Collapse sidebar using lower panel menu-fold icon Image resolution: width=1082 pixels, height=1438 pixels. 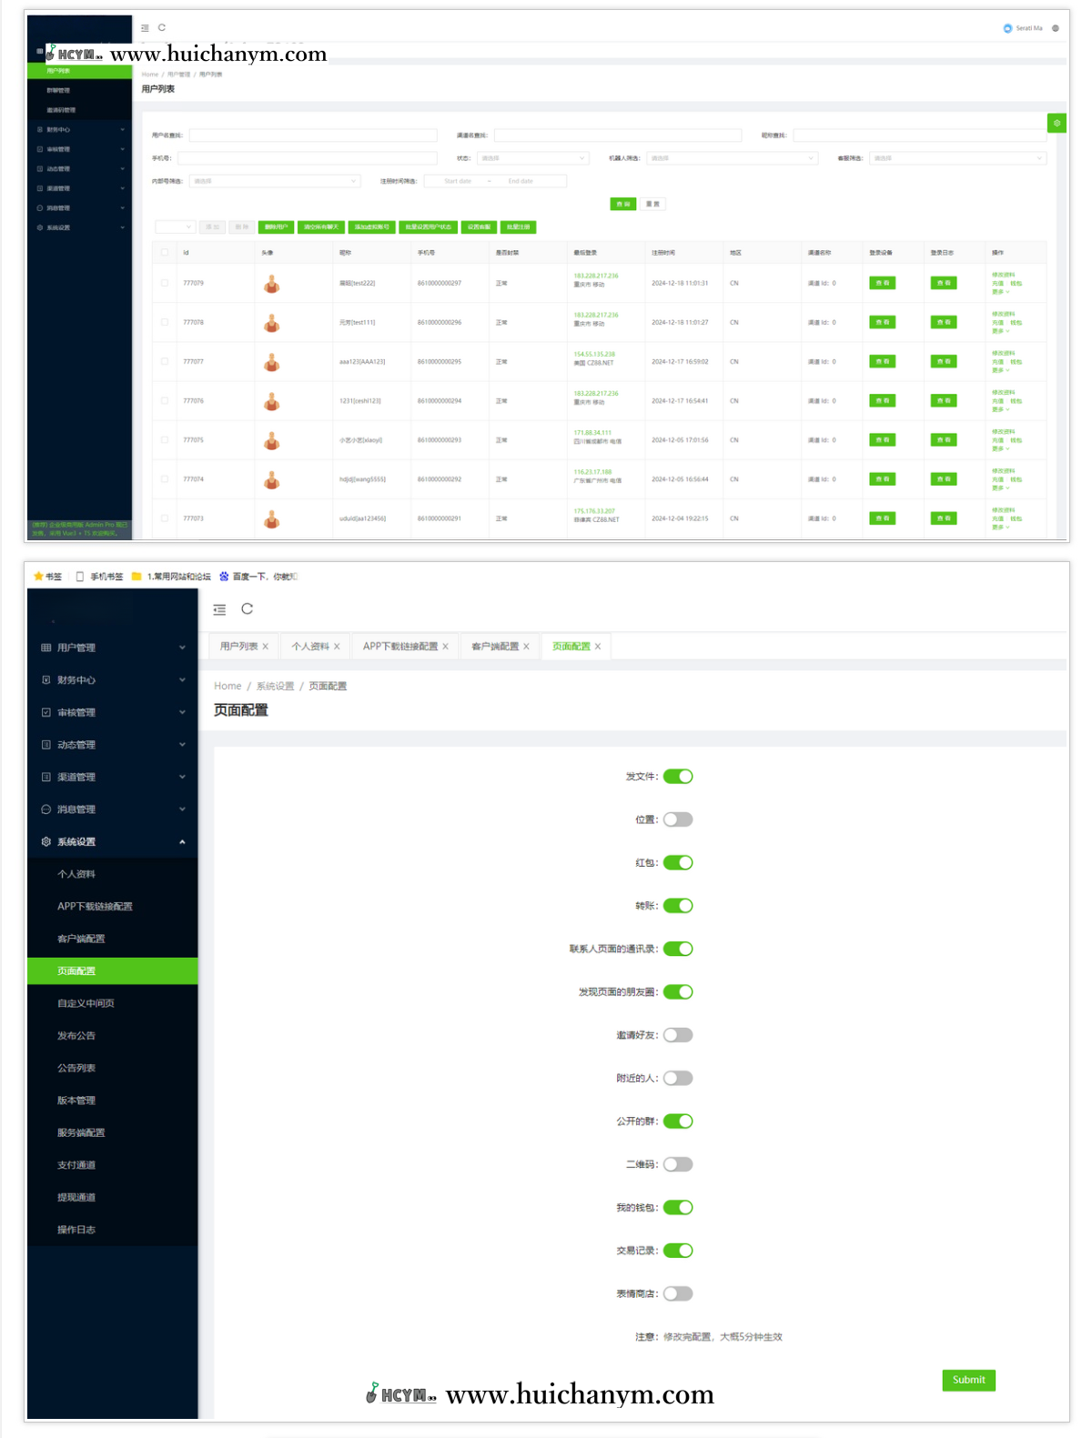tap(219, 609)
